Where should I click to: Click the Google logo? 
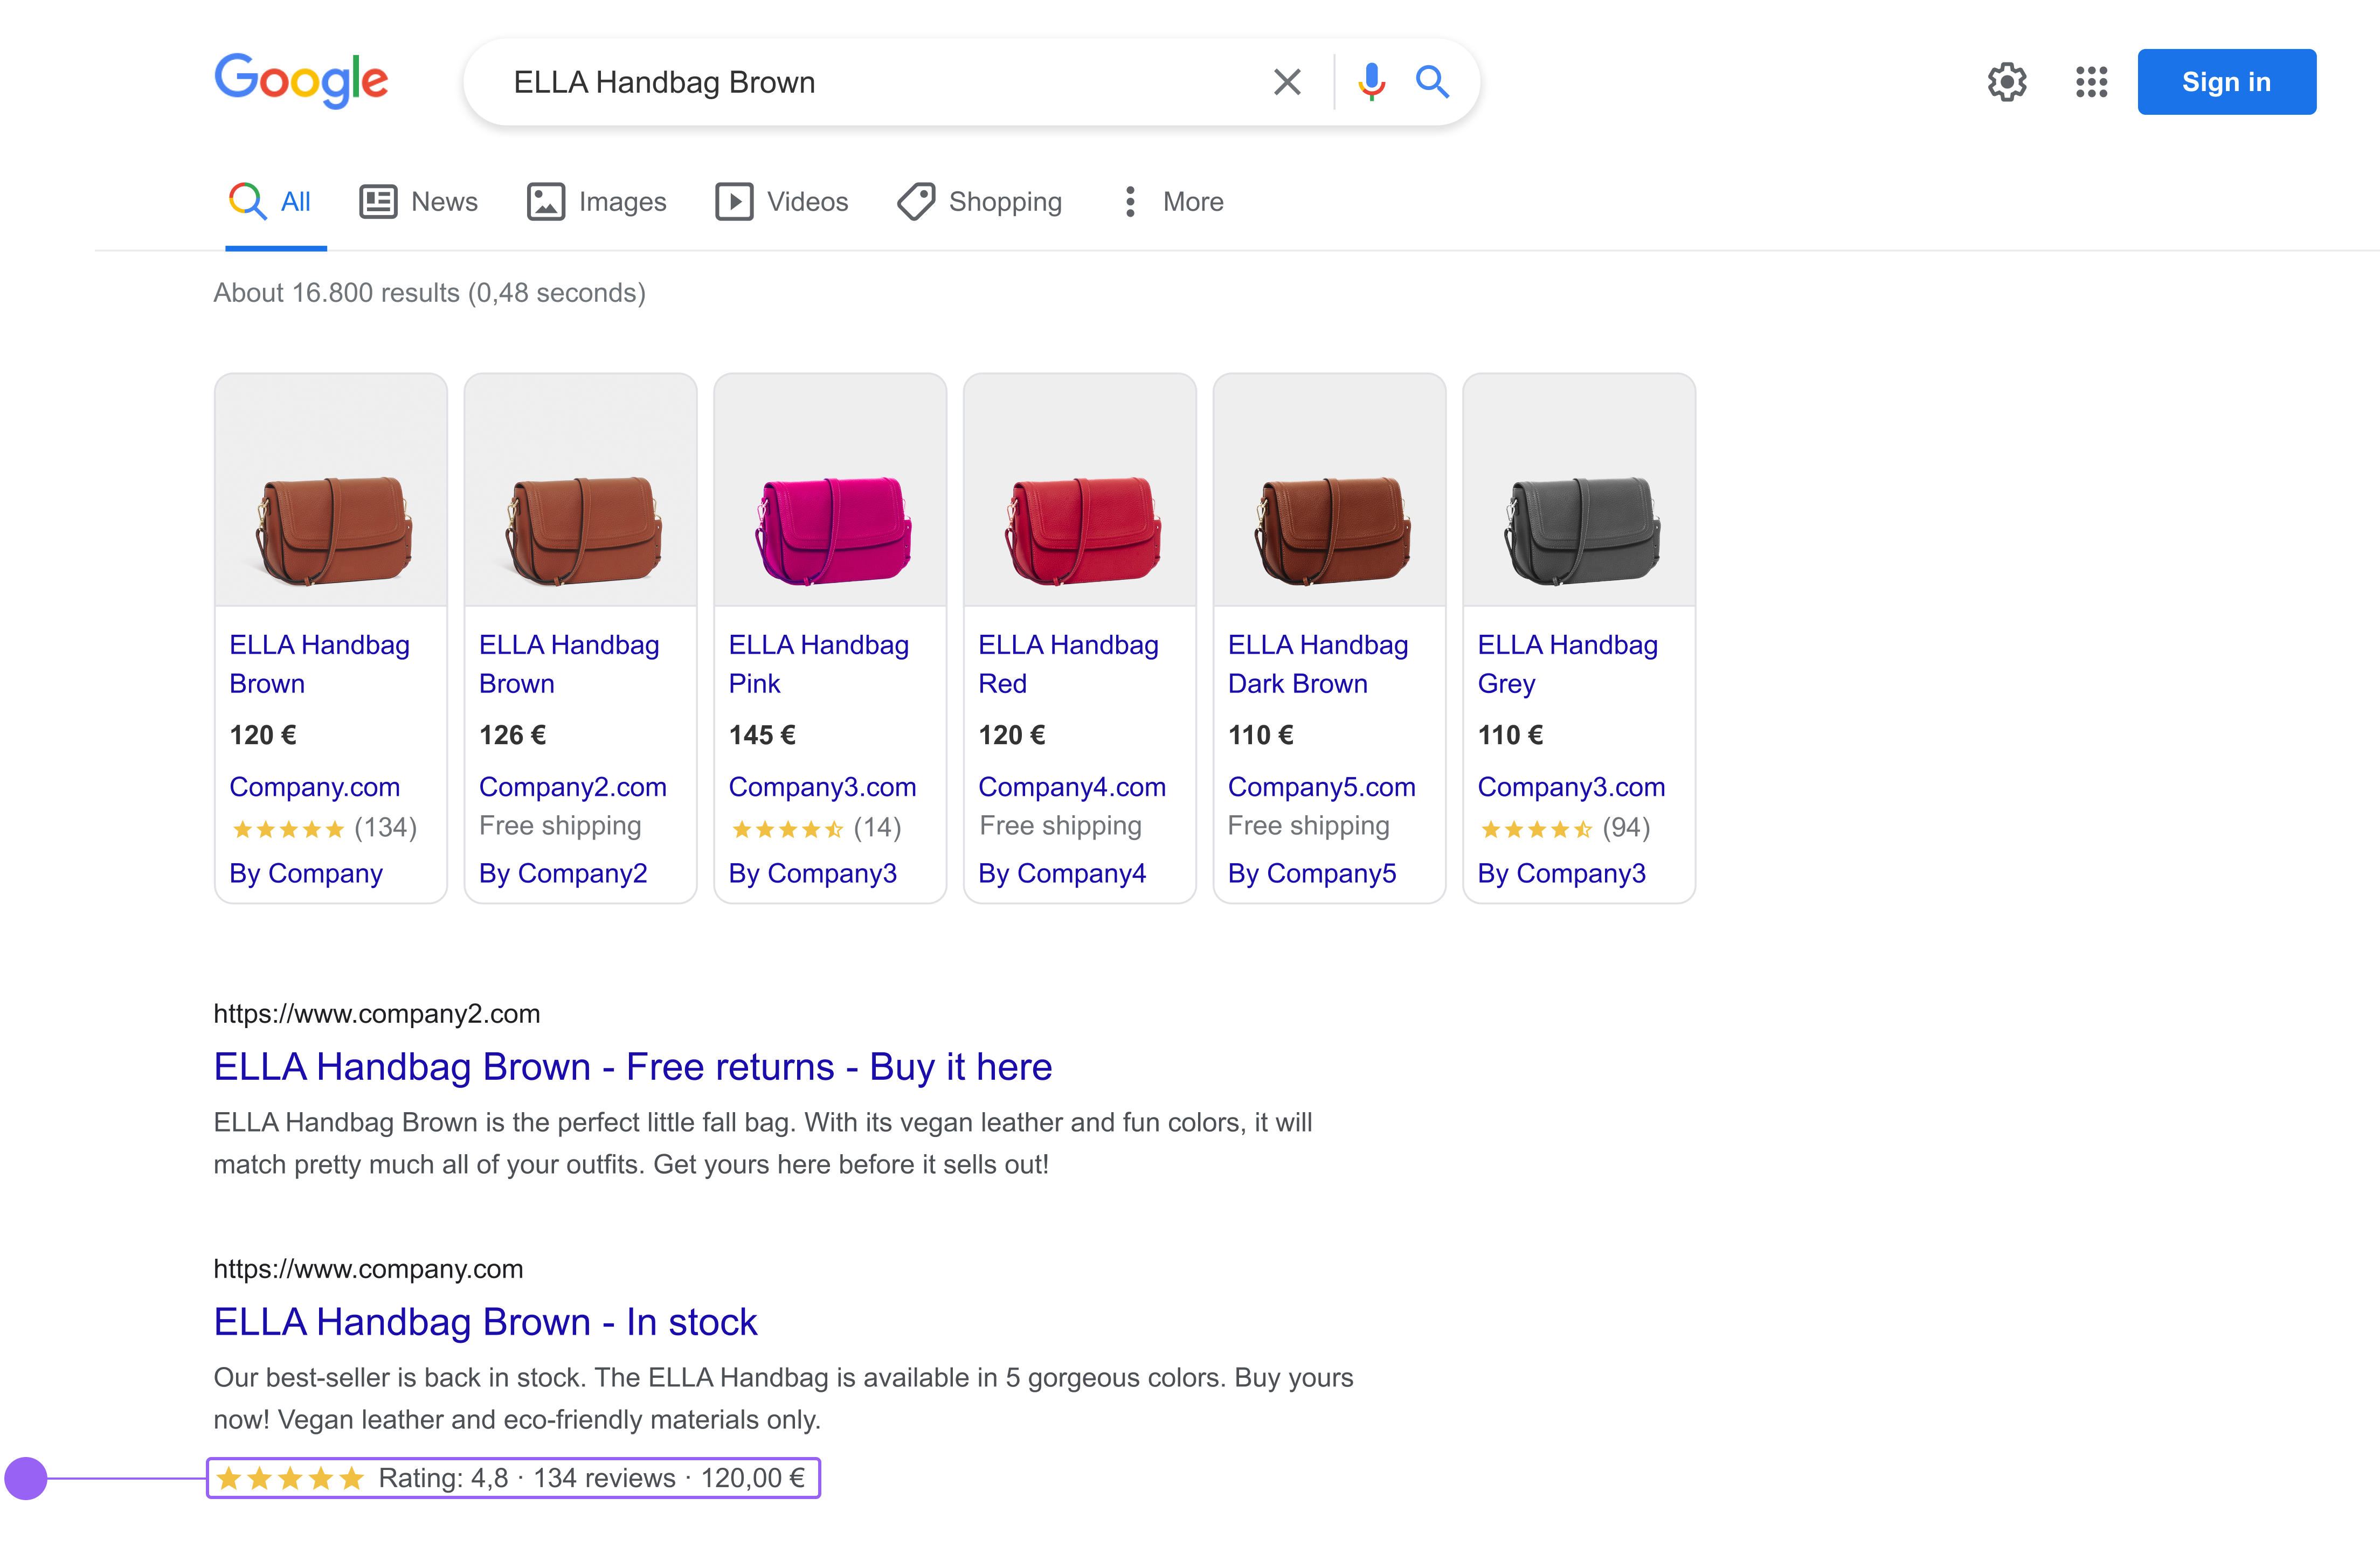coord(301,80)
